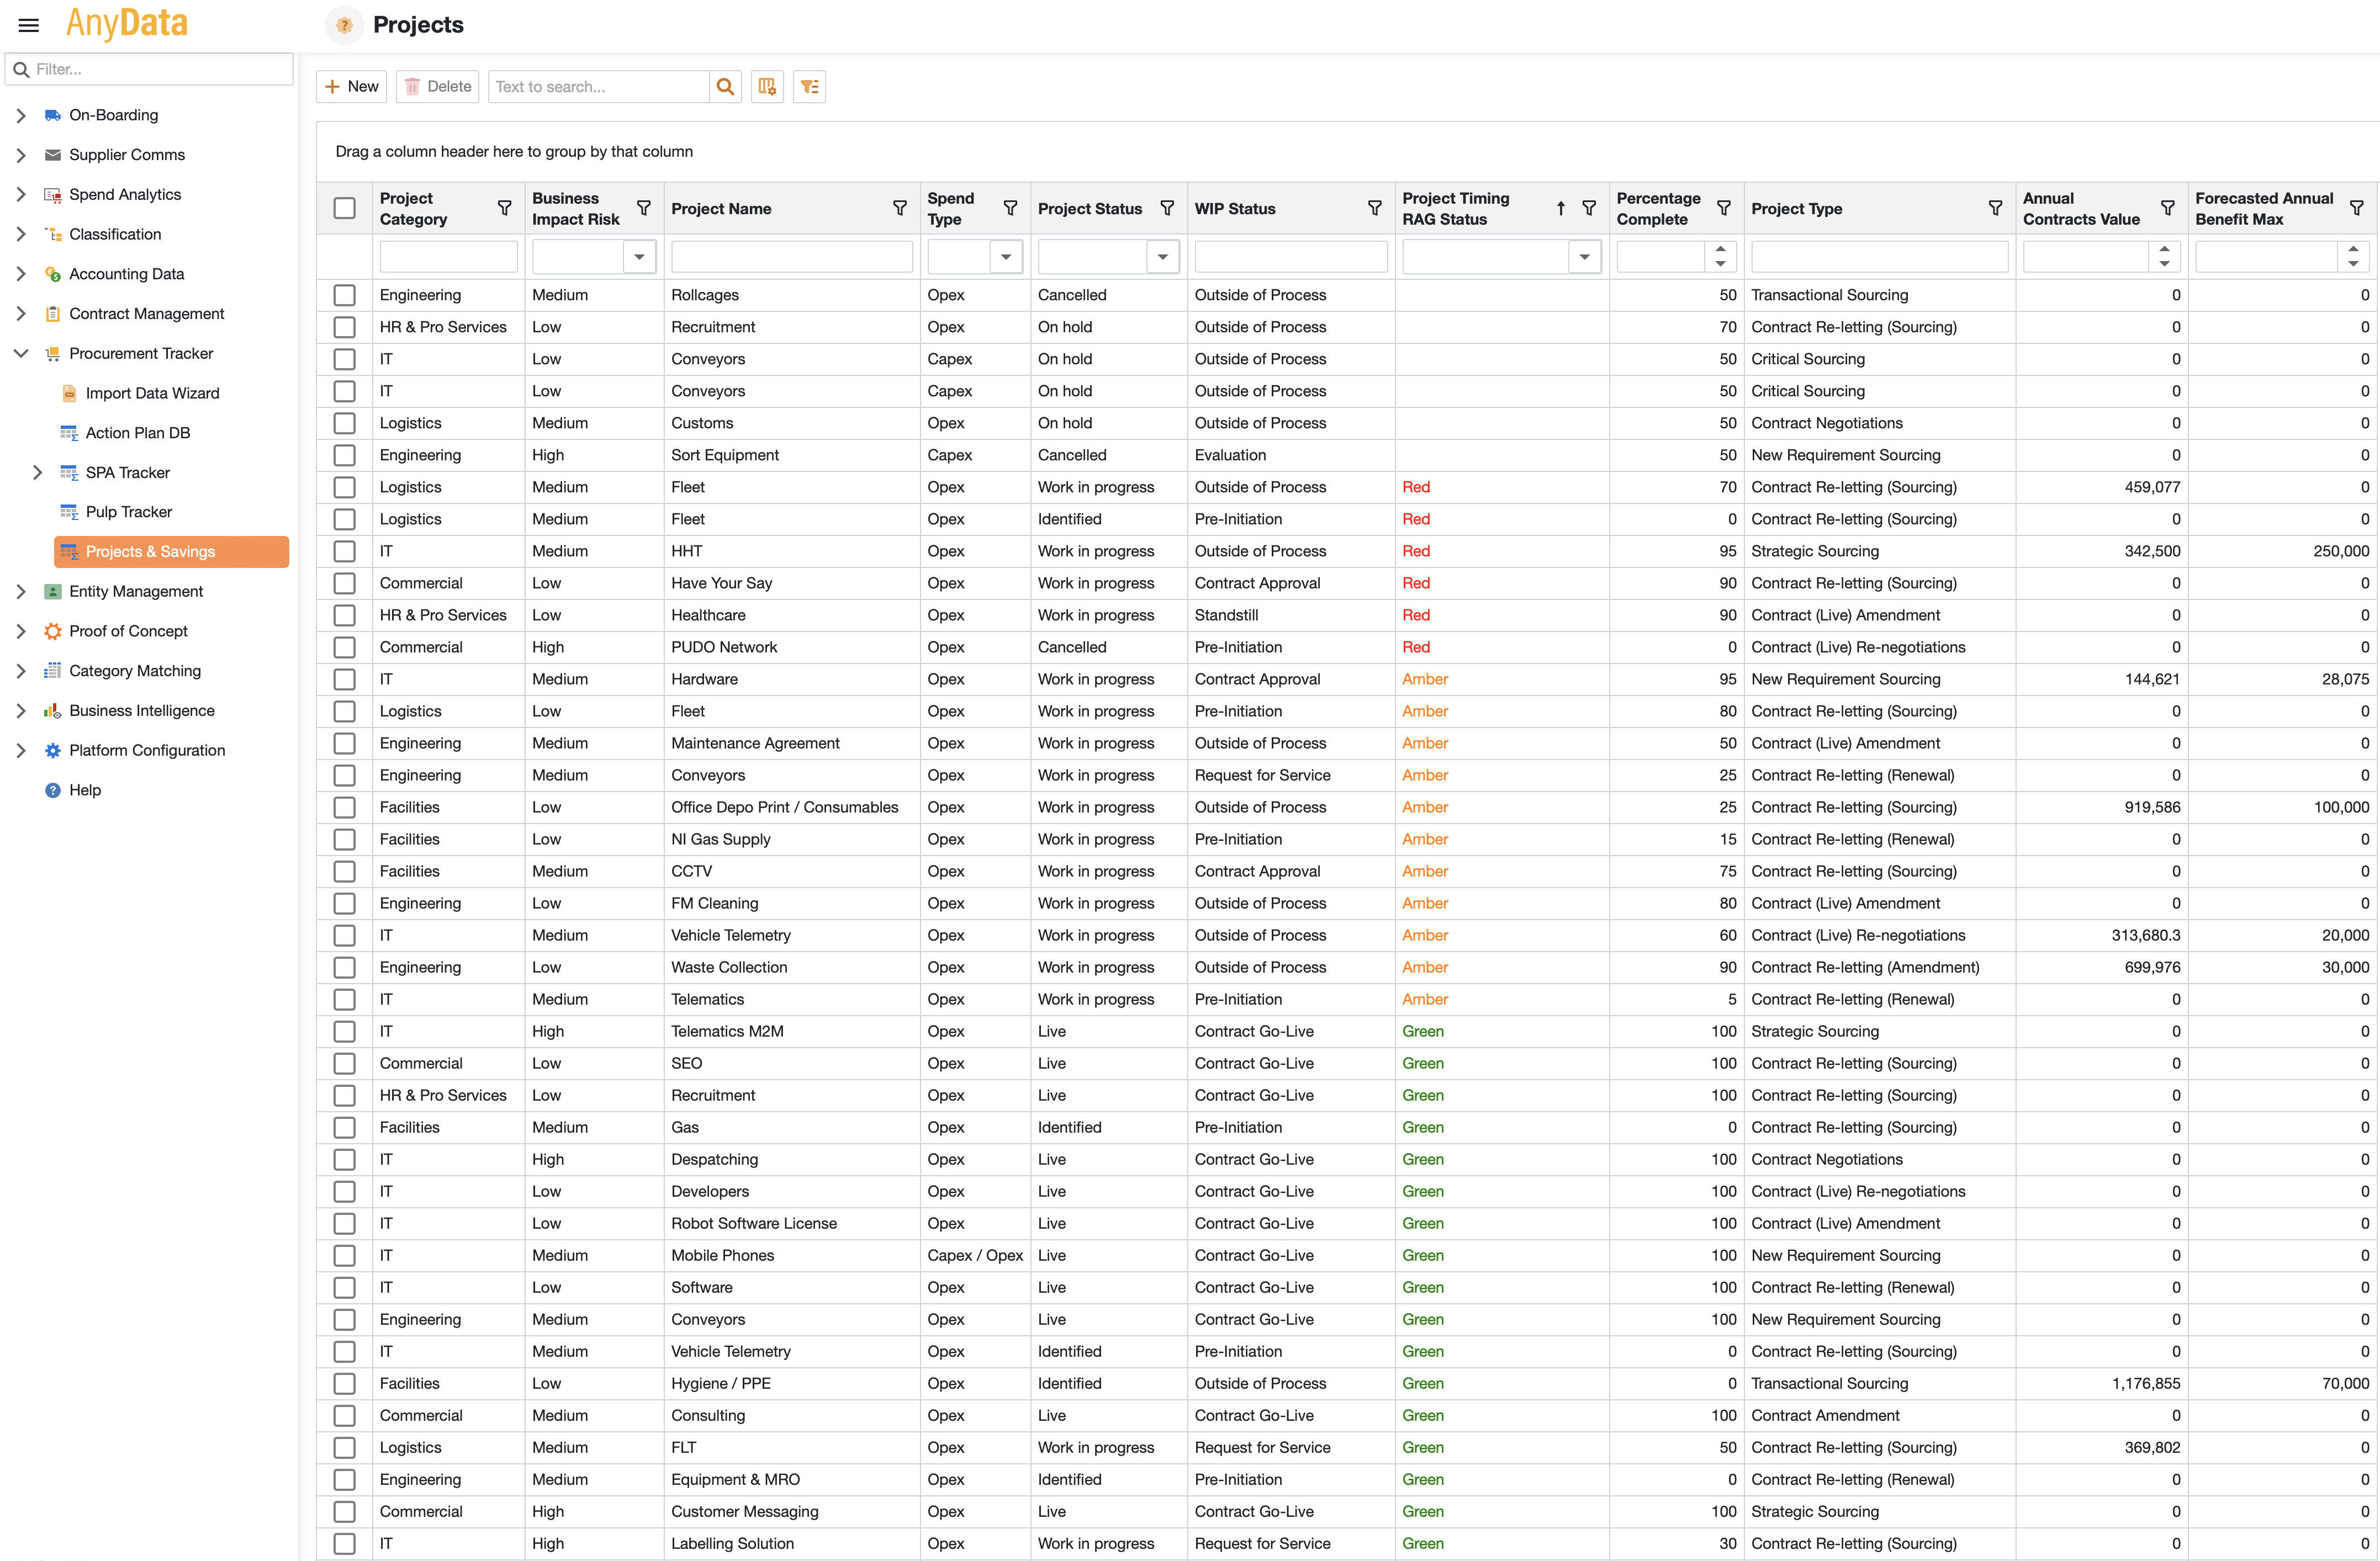Screen dimensions: 2380x1561
Task: Click the Project Type column filter icon
Action: coord(1994,208)
